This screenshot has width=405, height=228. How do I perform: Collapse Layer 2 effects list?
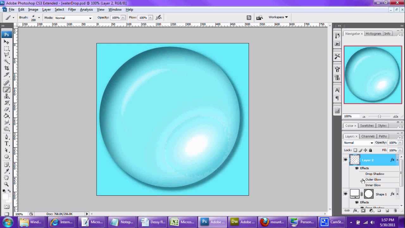398,160
